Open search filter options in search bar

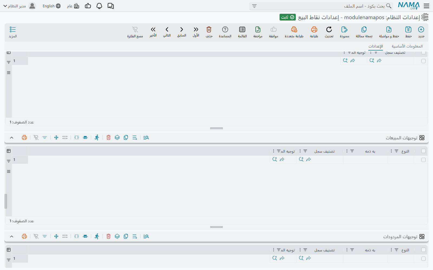pos(254,6)
